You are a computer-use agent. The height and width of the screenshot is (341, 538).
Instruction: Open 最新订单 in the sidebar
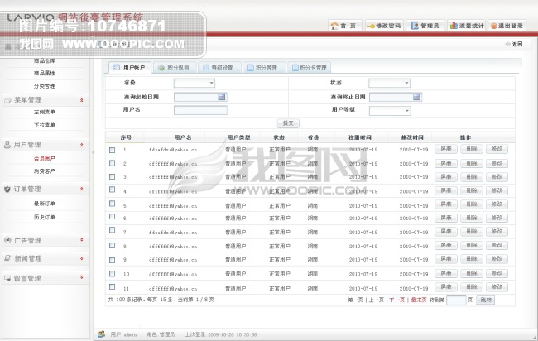[45, 204]
